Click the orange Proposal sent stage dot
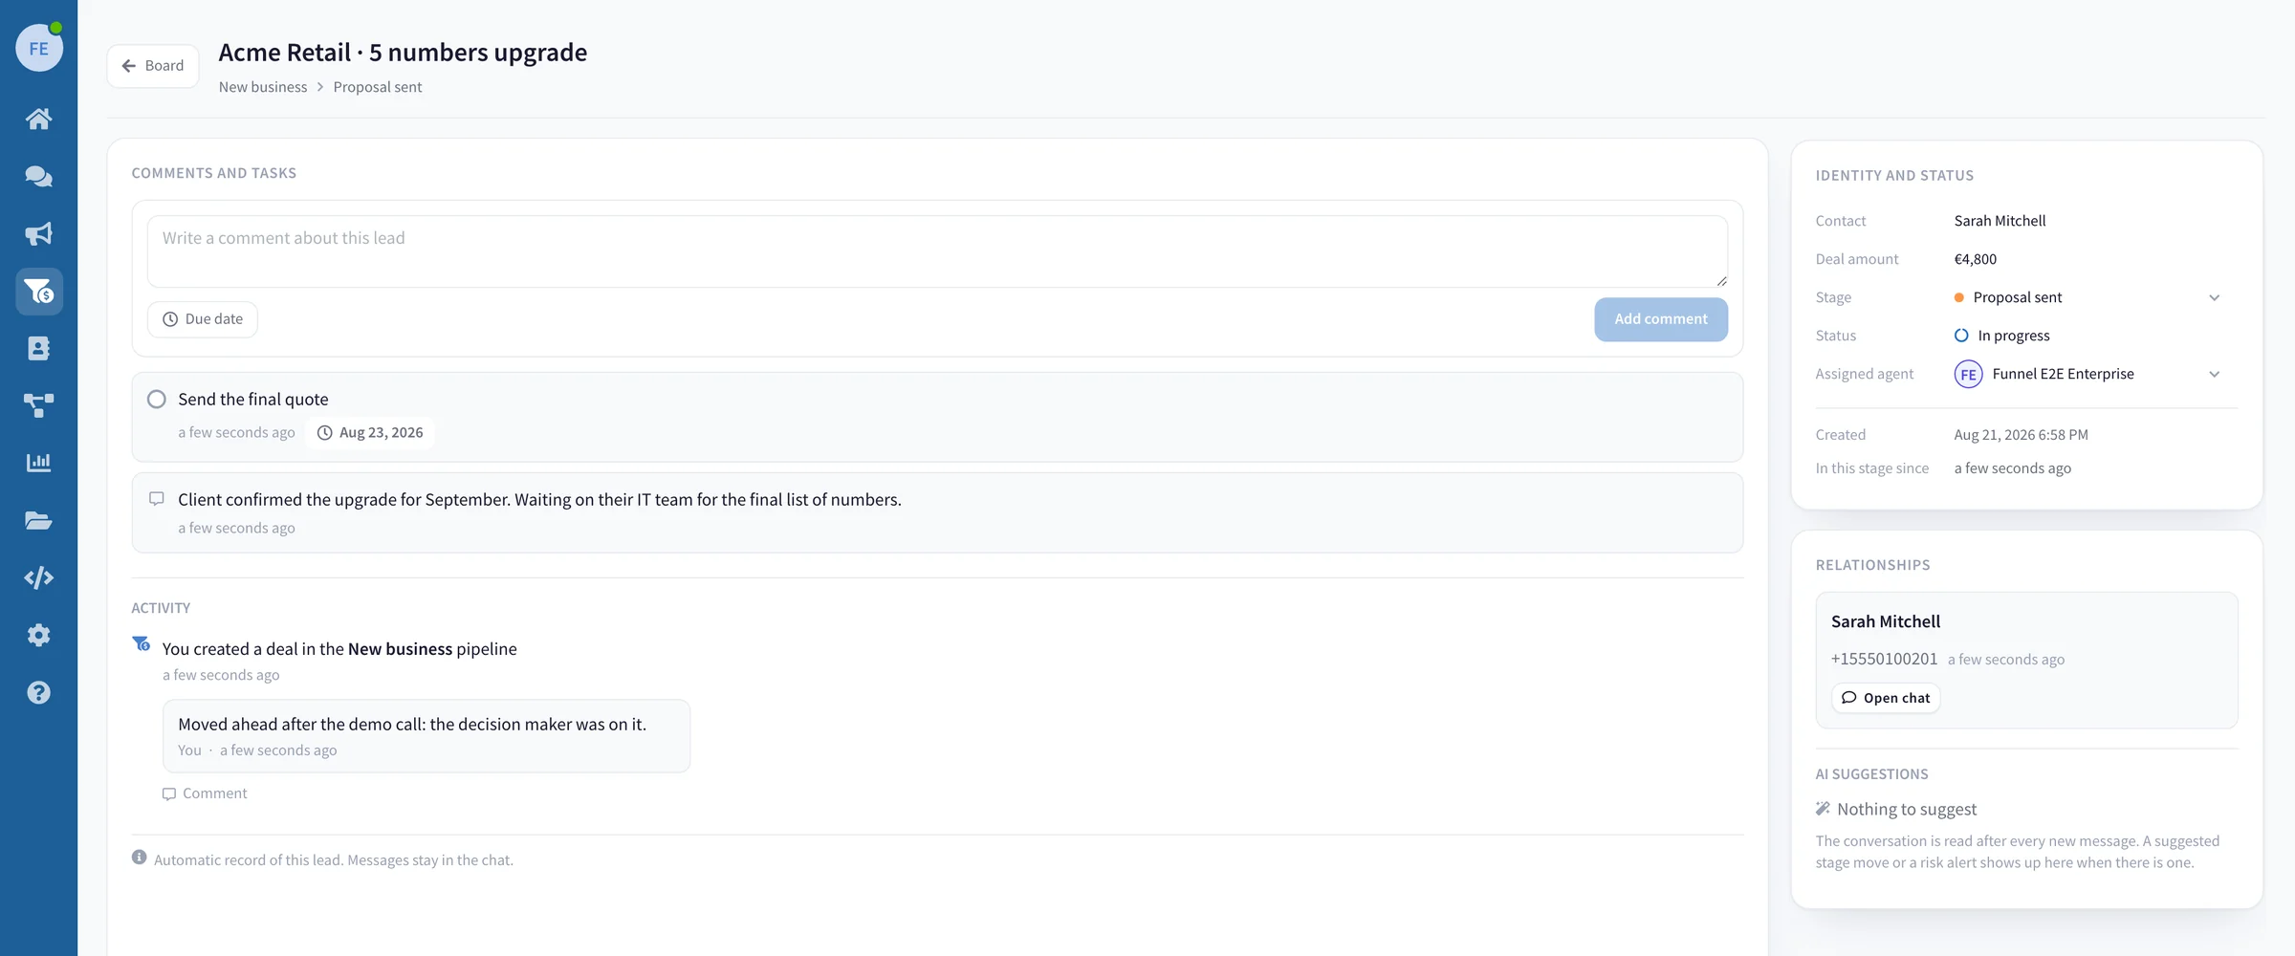Viewport: 2295px width, 956px height. pos(1959,297)
